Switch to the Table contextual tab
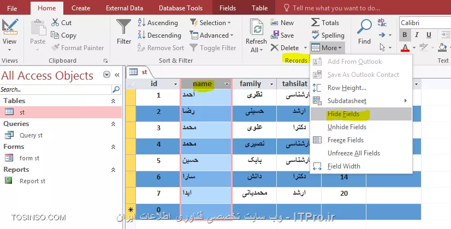 click(260, 8)
